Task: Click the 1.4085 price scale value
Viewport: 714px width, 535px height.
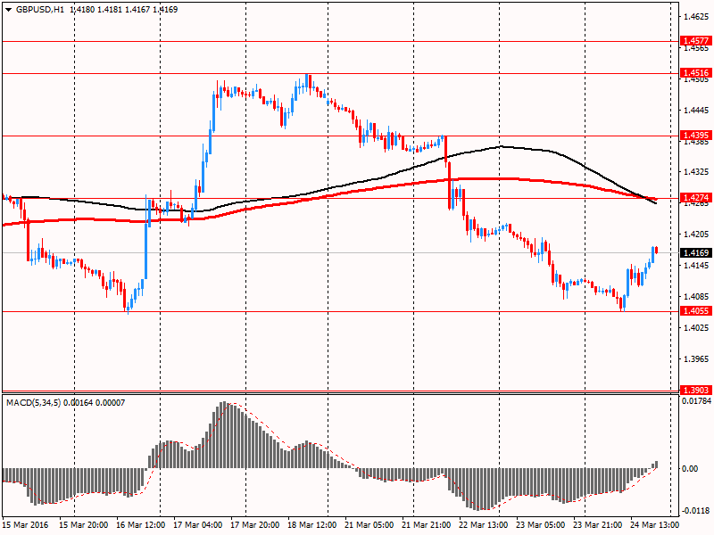Action: pos(696,297)
